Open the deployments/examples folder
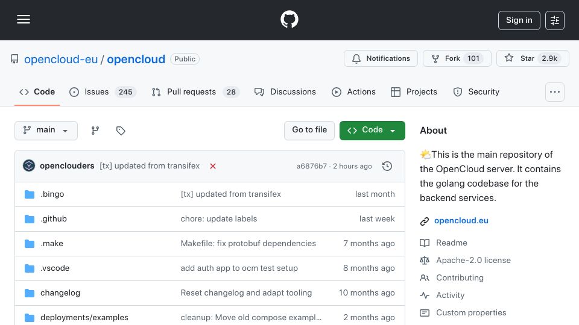This screenshot has width=579, height=325. 84,317
